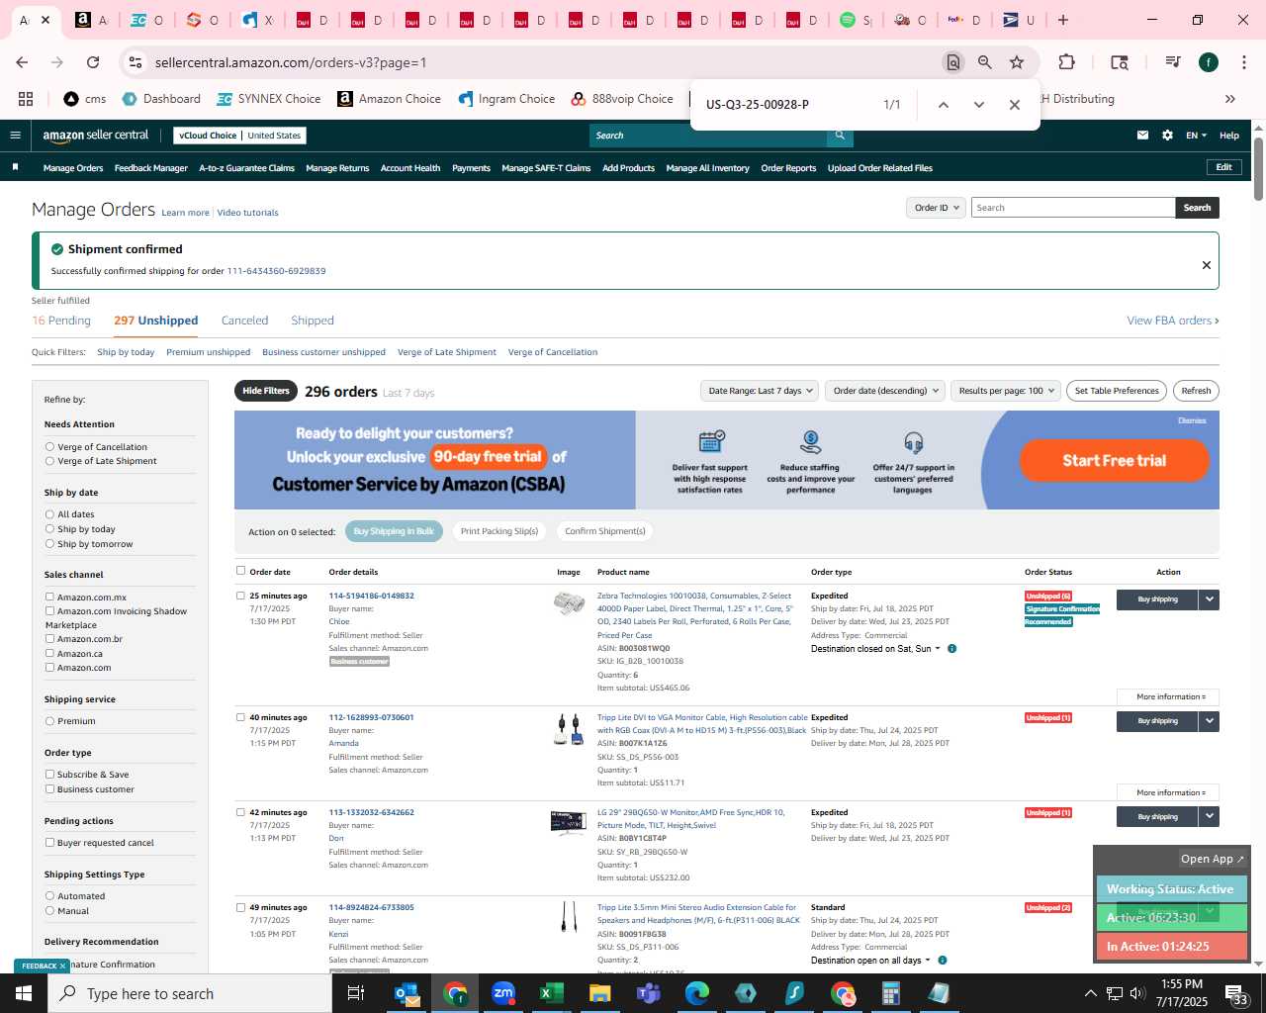Click the find-in-page previous result arrow
Viewport: 1266px width, 1013px height.
pyautogui.click(x=944, y=105)
